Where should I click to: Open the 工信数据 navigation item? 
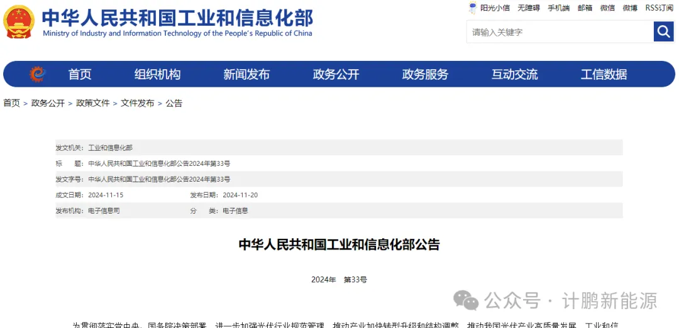tap(604, 74)
